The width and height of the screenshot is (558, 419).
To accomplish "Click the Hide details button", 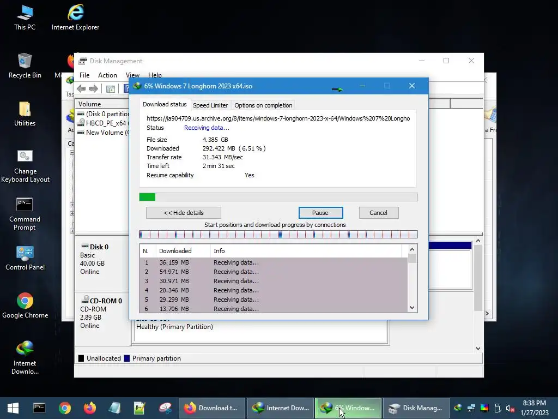I will (184, 213).
